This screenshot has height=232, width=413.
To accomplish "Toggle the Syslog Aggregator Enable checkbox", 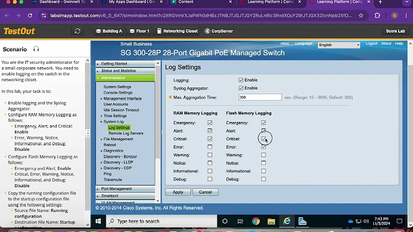I will coord(241,88).
